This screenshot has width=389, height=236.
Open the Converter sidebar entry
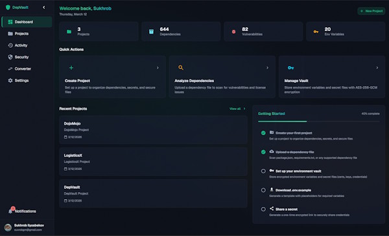(27, 69)
